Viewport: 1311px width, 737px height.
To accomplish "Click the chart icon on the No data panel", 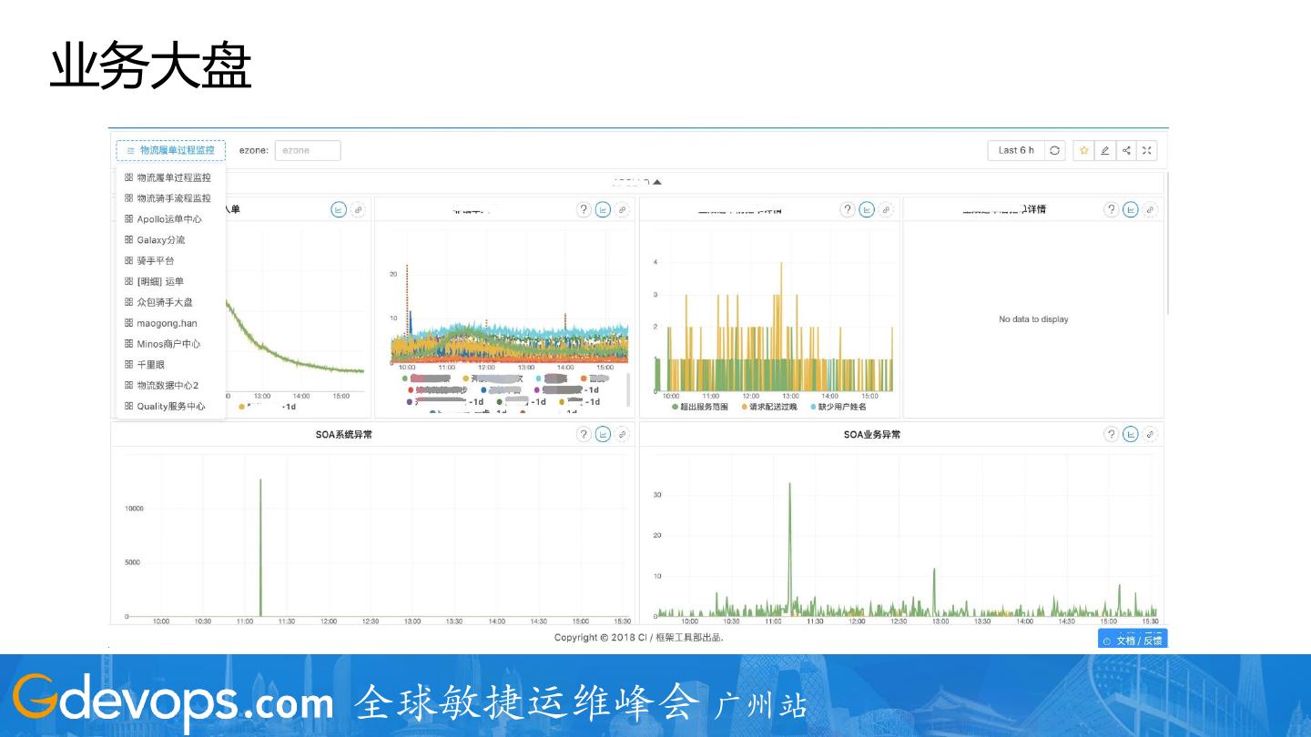I will coord(1131,209).
